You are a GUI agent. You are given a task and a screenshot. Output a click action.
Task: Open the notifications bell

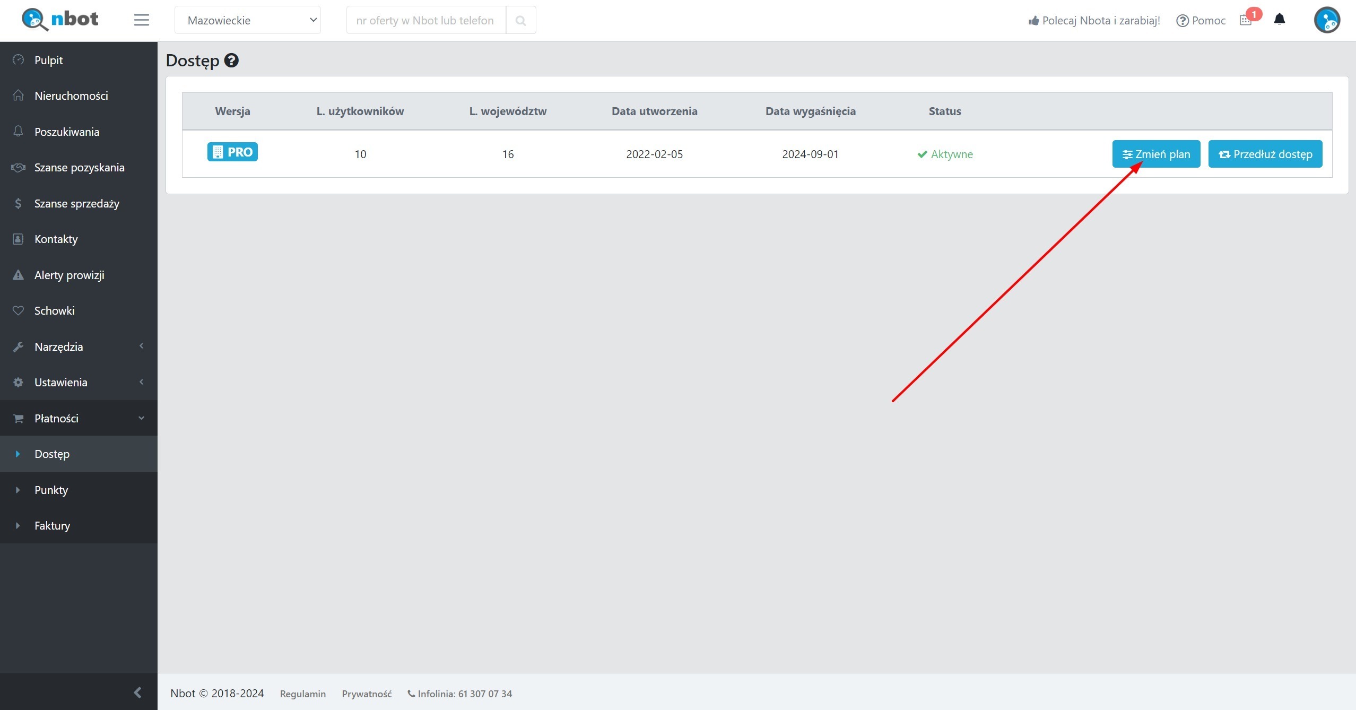pyautogui.click(x=1279, y=20)
